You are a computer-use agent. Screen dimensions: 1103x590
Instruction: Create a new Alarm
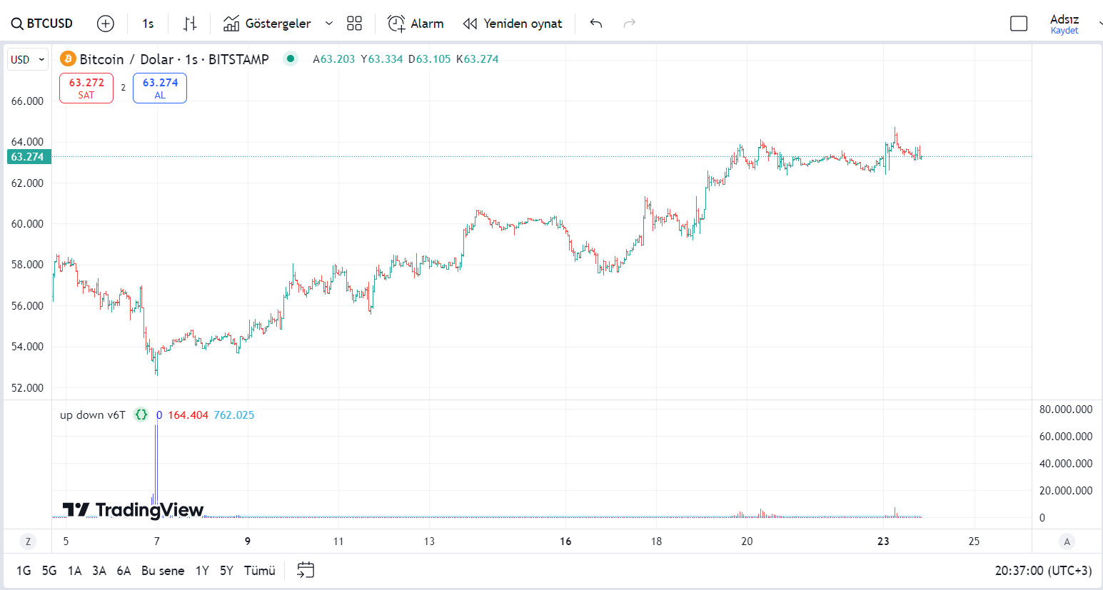tap(415, 24)
